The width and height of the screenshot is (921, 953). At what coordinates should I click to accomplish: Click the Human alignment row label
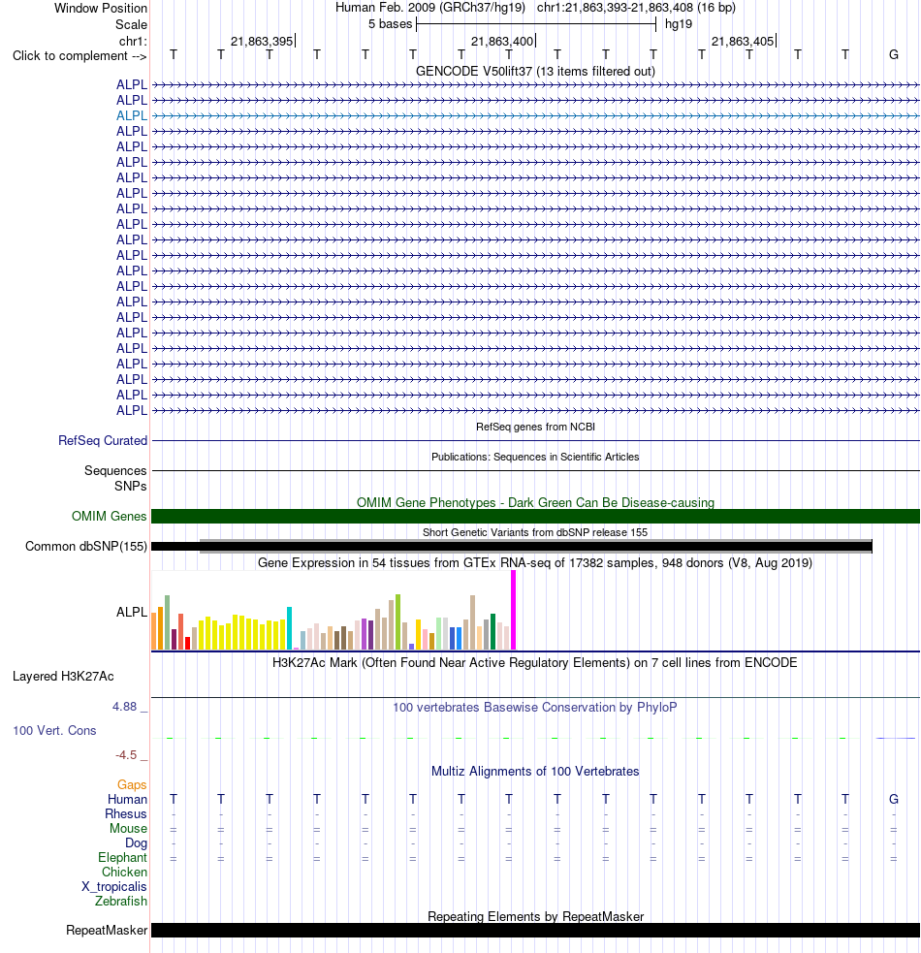point(128,799)
